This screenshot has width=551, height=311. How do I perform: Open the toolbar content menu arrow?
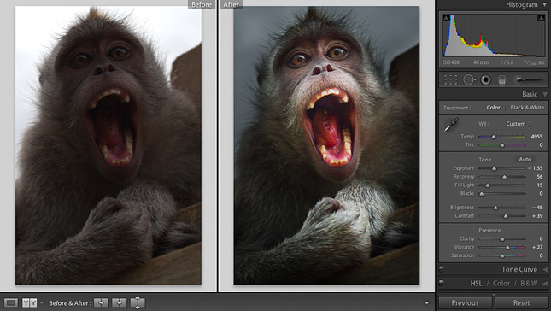tap(426, 303)
